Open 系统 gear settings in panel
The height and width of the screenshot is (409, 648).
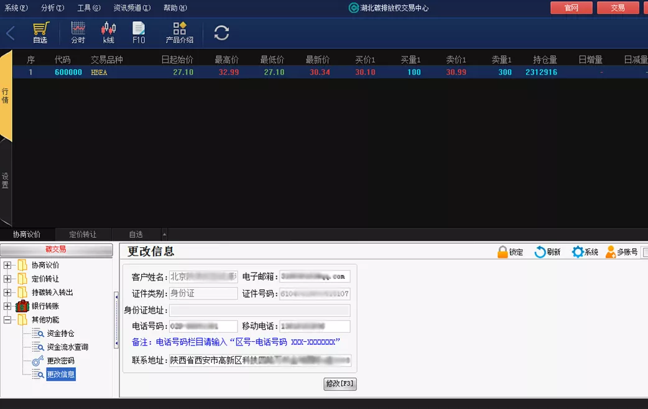tap(578, 252)
